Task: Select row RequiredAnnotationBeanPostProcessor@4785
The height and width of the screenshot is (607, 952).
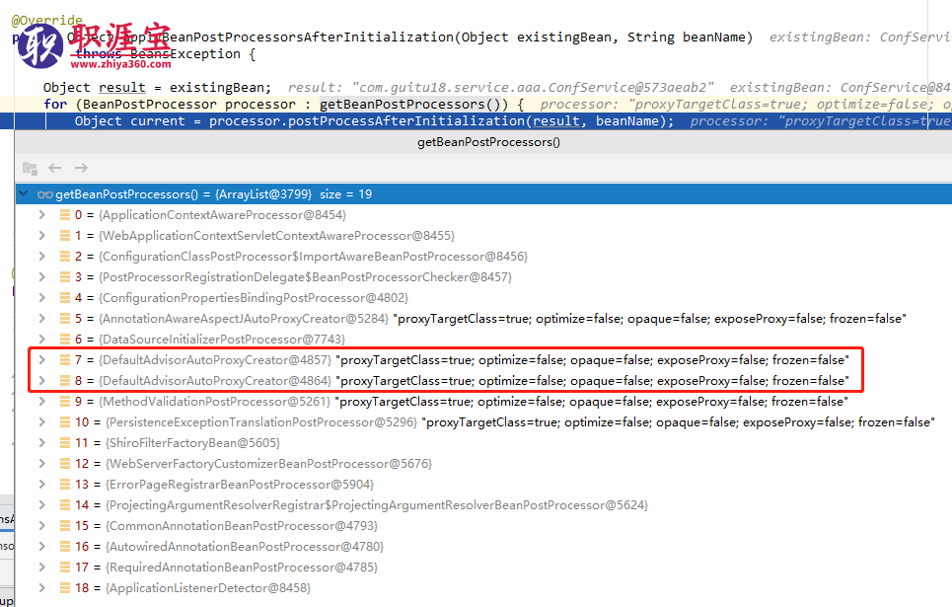Action: pos(483,567)
